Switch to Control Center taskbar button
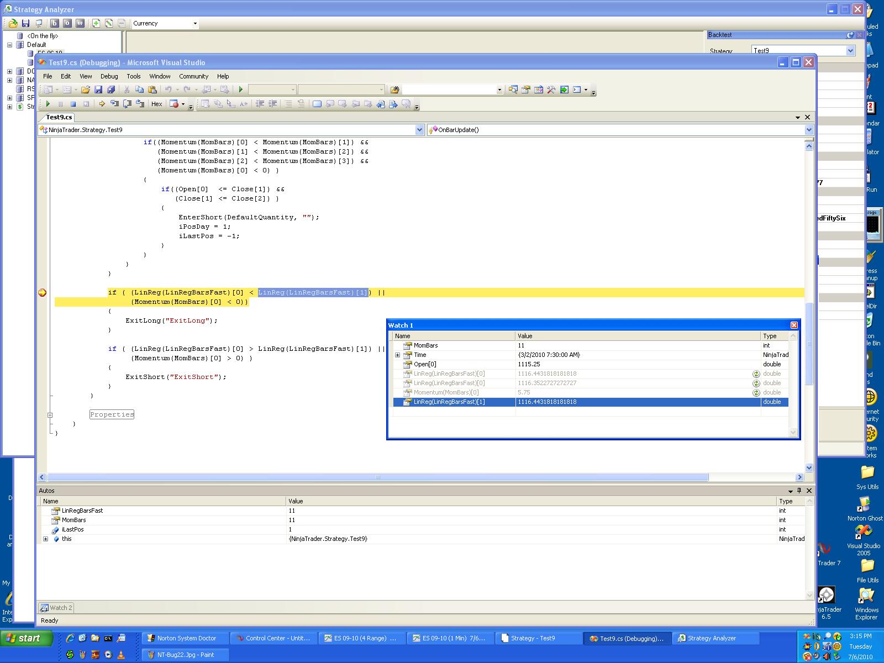Viewport: 884px width, 663px height. 273,639
